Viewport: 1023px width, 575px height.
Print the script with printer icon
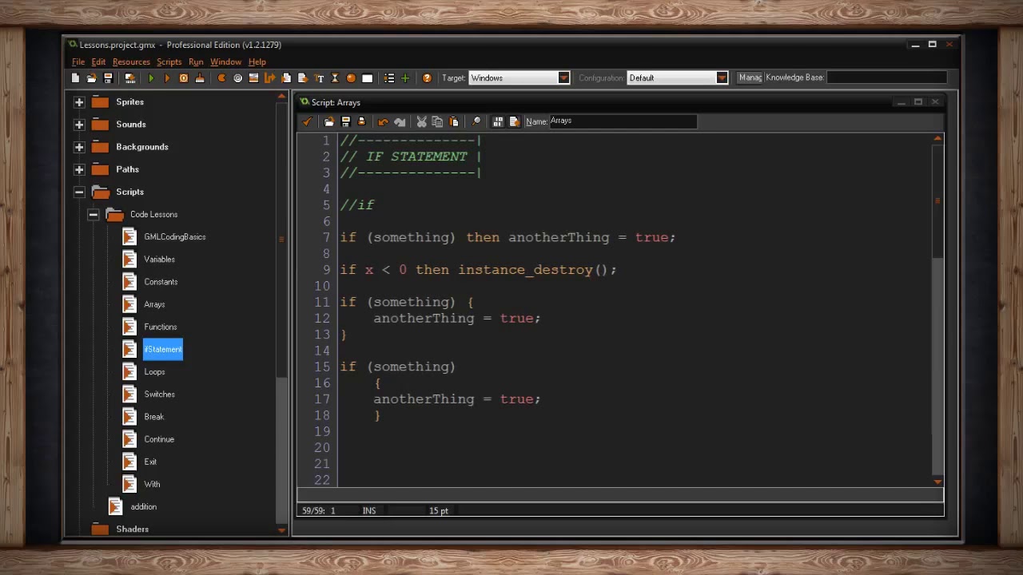pos(361,121)
